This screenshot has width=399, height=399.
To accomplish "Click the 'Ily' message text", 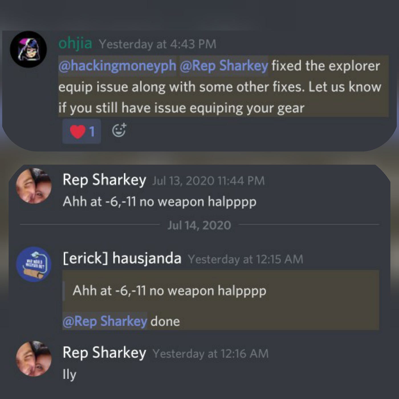I will (x=70, y=374).
